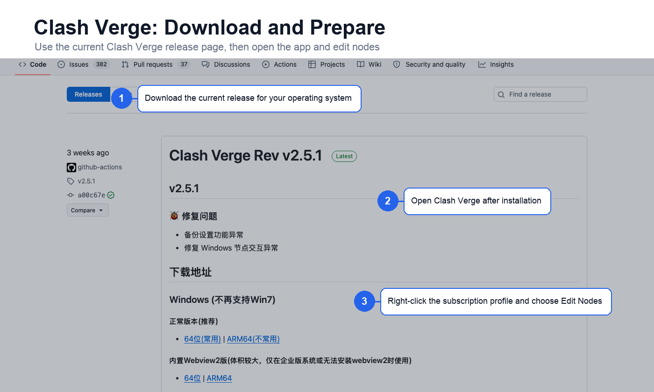Go to the Discussions tab

tap(226, 64)
